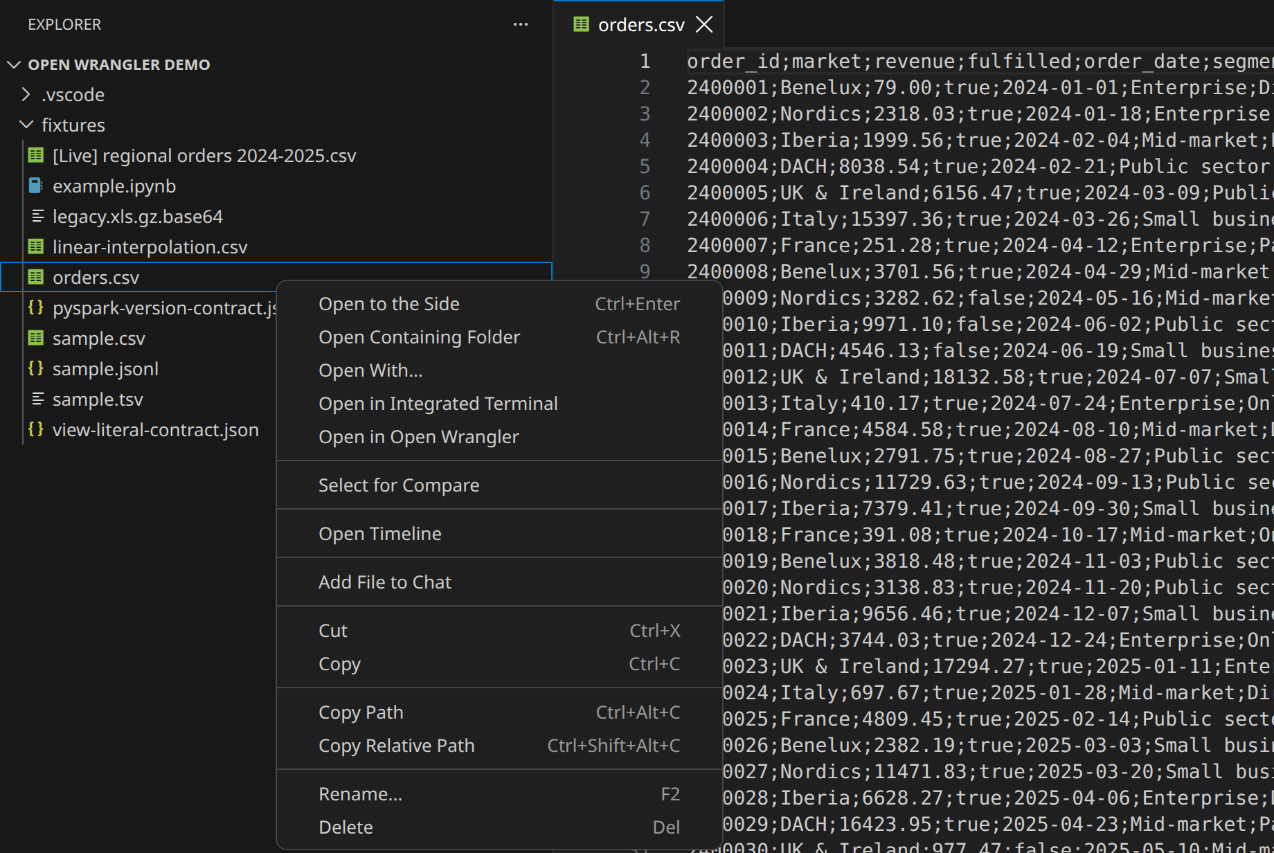Click line number 5 in editor gutter
Screen dimensions: 1274x853
tap(645, 166)
